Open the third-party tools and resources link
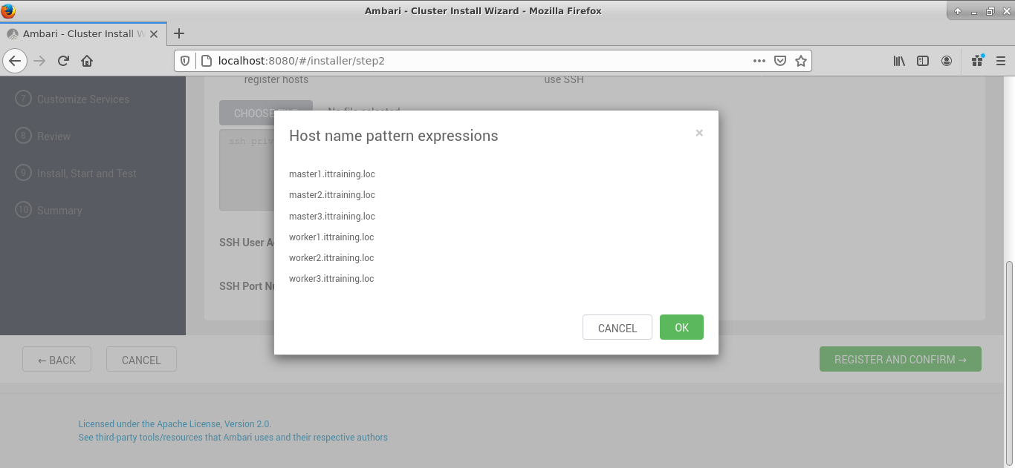Image resolution: width=1015 pixels, height=468 pixels. click(233, 438)
